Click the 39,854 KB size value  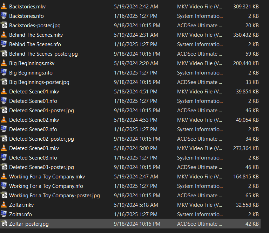pos(247,92)
